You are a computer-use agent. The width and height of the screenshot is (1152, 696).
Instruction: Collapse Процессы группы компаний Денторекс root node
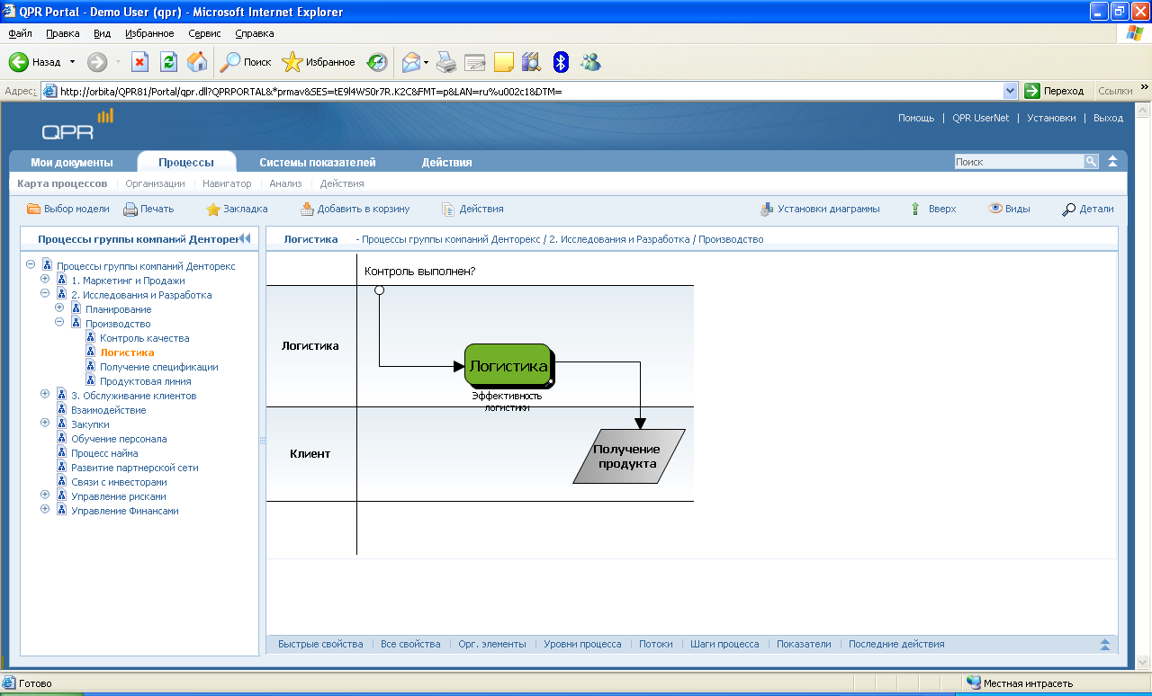pyautogui.click(x=31, y=265)
